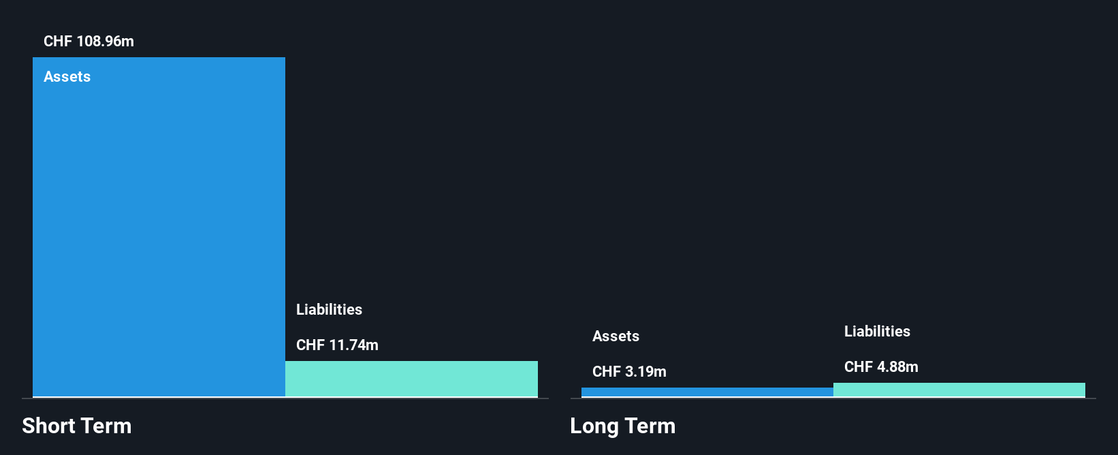This screenshot has width=1118, height=455.
Task: Click the teal Short Term Liabilities bar
Action: [x=411, y=379]
